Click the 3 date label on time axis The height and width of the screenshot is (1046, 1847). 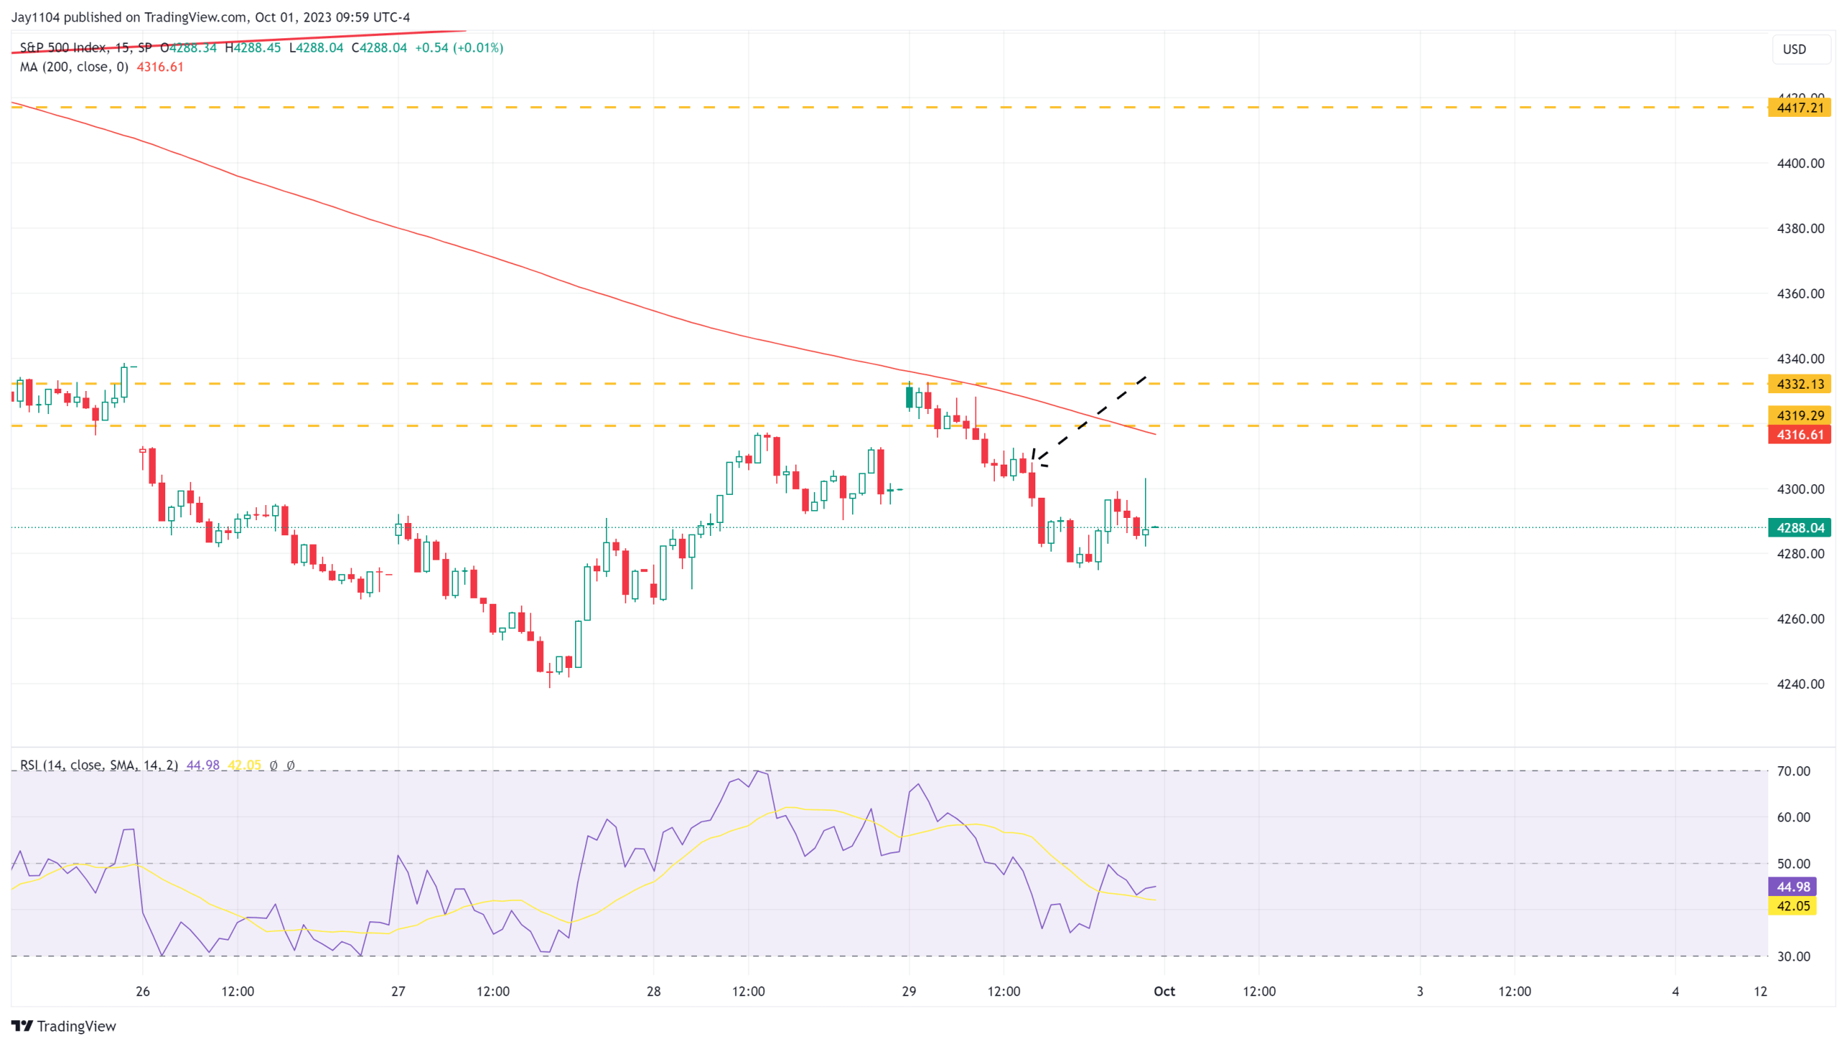(1420, 991)
